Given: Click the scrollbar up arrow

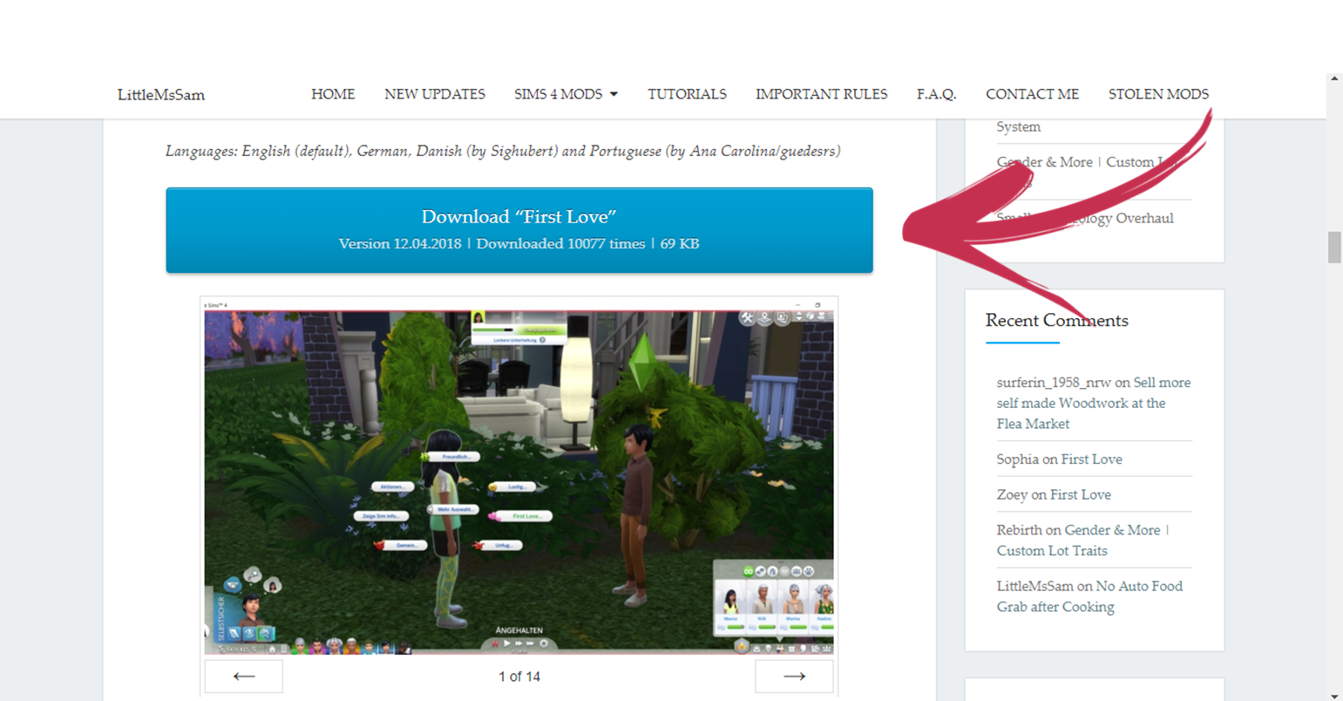Looking at the screenshot, I should point(1334,78).
